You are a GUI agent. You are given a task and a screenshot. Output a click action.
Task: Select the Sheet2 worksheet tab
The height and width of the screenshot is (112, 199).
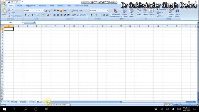pos(23,102)
